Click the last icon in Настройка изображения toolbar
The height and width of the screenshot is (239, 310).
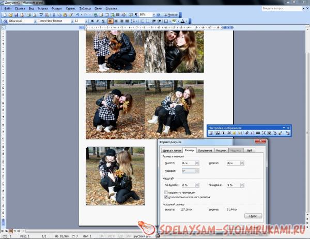point(287,133)
